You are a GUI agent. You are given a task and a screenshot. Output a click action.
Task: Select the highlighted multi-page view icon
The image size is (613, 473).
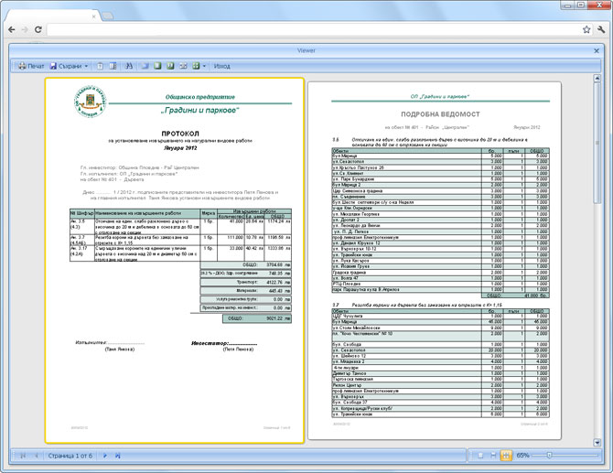coord(506,456)
